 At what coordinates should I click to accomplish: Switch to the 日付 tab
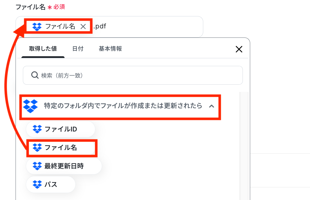78,49
